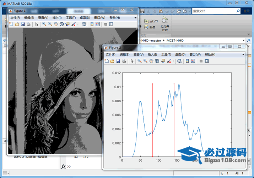Open 工具(T) menu in Figure 1
This screenshot has width=254, height=178.
(x=71, y=17)
